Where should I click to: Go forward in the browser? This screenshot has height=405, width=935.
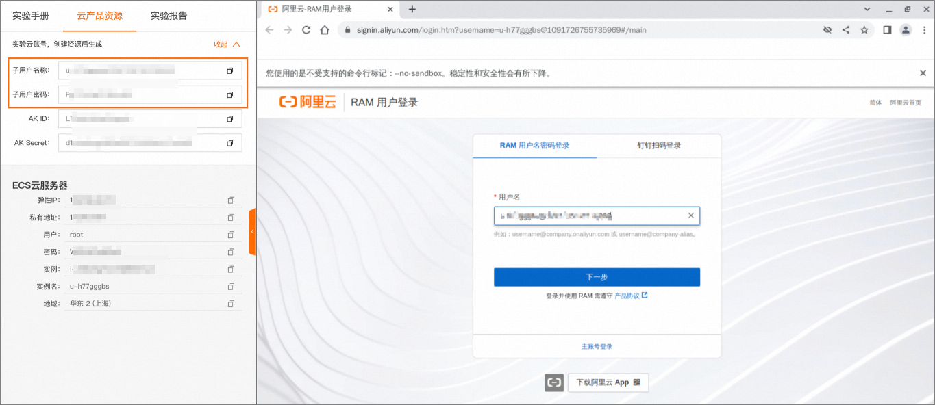288,30
